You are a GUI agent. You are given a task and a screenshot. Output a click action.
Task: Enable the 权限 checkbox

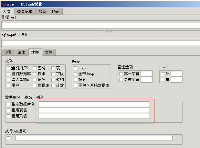35,74
